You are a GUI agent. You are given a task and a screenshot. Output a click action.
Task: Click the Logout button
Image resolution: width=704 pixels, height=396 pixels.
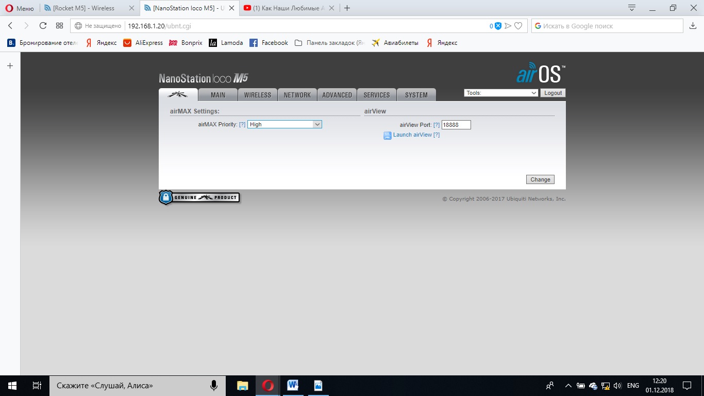pos(553,93)
